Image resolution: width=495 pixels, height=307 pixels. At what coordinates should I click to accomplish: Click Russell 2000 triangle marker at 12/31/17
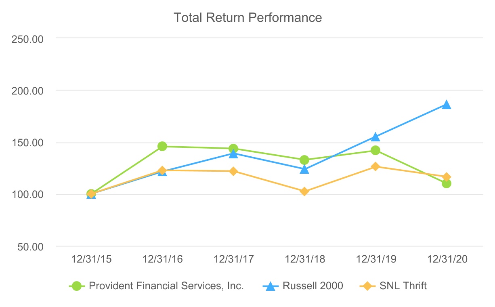[x=233, y=154]
